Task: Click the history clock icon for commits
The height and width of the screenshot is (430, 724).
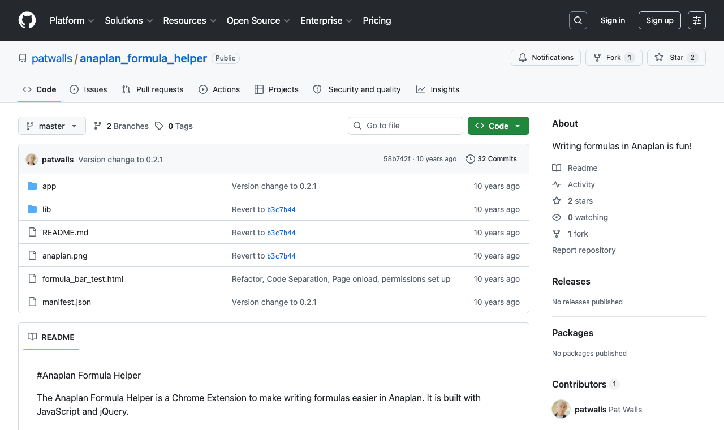Action: tap(471, 159)
